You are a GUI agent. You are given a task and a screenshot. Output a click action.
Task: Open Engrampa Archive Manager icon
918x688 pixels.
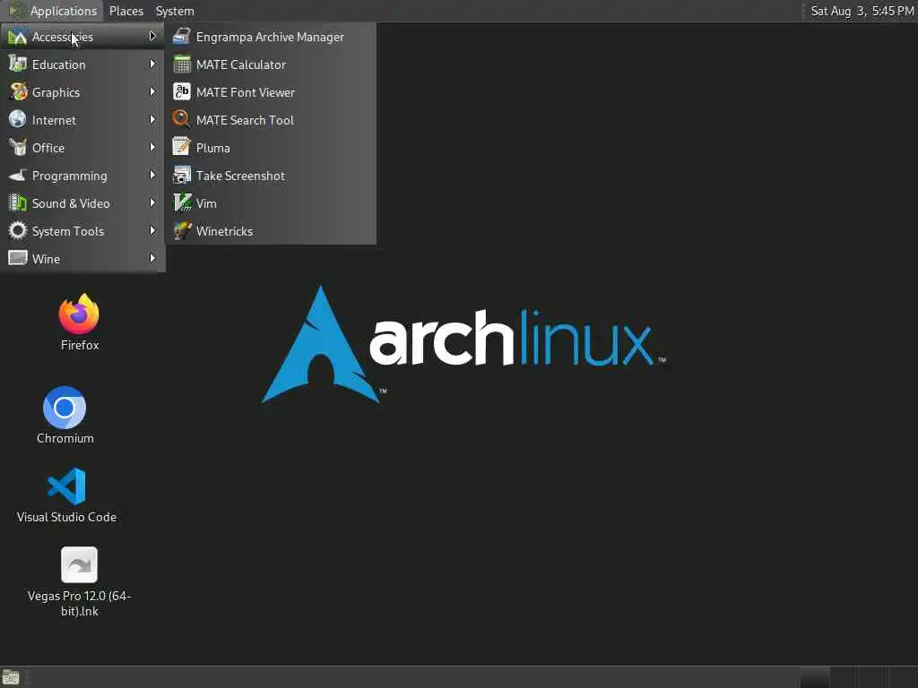181,36
